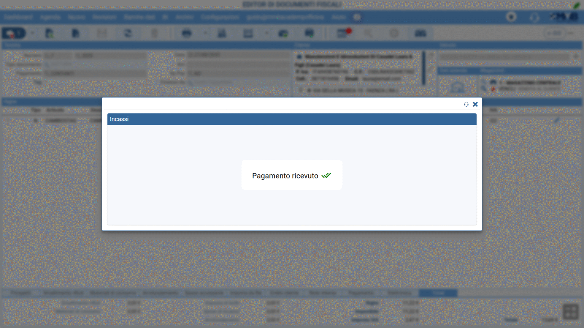Expand the dropdown arrow beside printer icon
The image size is (584, 328).
(x=205, y=33)
